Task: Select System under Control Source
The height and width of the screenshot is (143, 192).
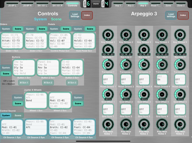Action: point(6,115)
